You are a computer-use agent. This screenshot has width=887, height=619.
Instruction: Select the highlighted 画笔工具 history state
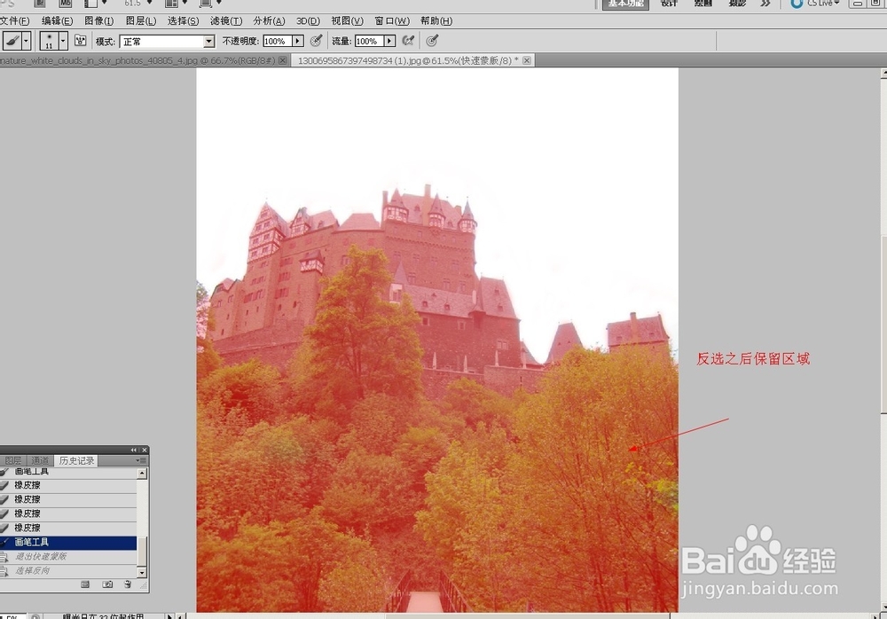(x=68, y=542)
